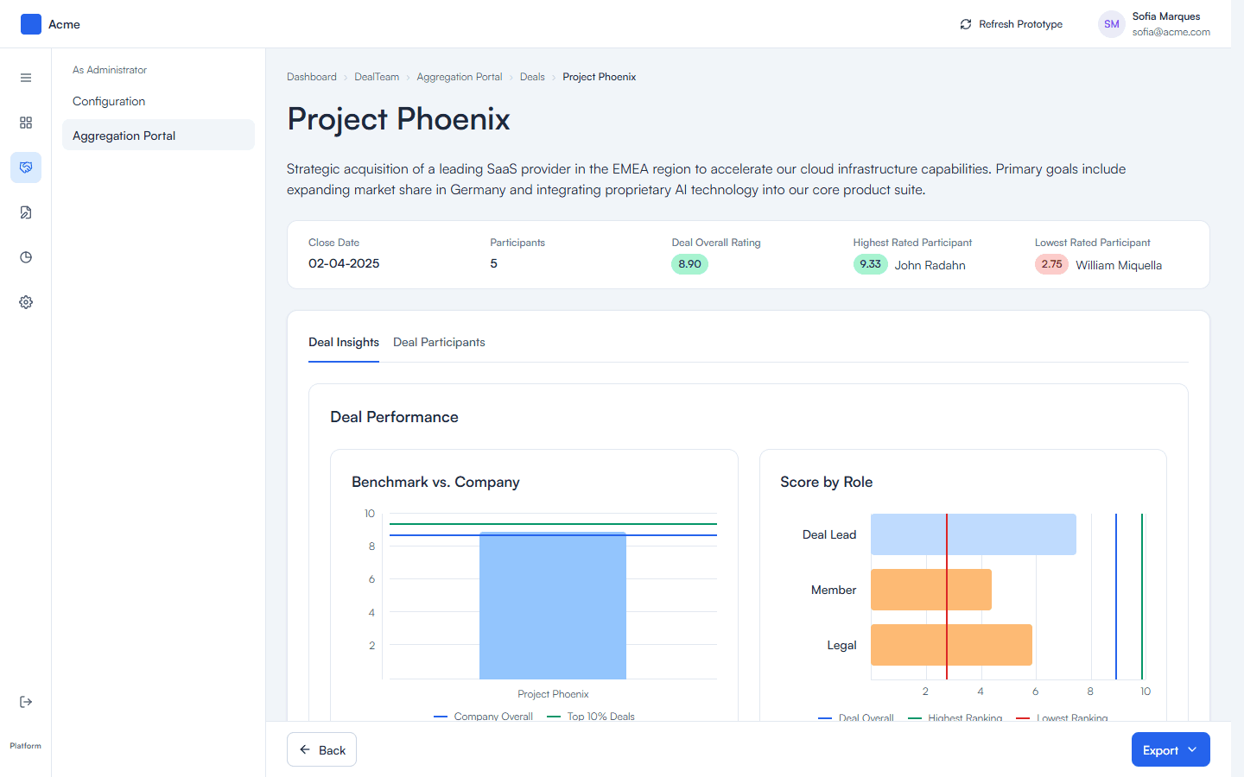Click the Member bar in chart

[931, 590]
